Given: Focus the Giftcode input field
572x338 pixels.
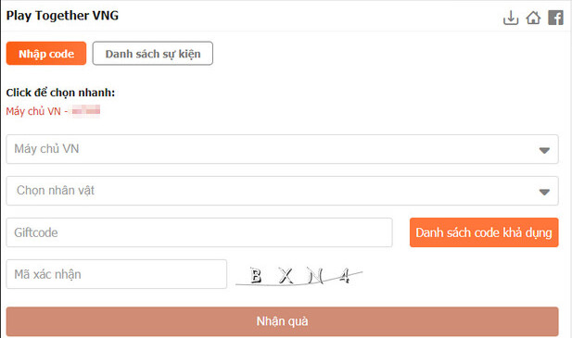Looking at the screenshot, I should point(199,232).
